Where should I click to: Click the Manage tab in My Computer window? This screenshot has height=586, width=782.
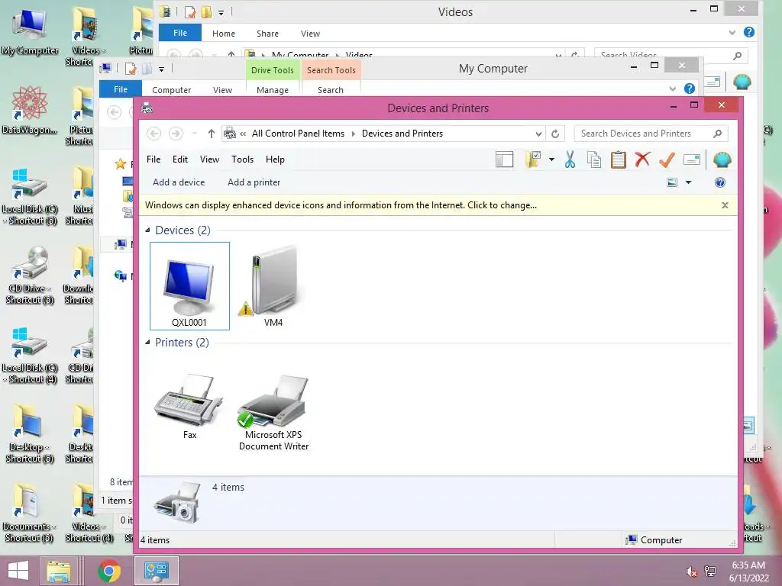273,90
